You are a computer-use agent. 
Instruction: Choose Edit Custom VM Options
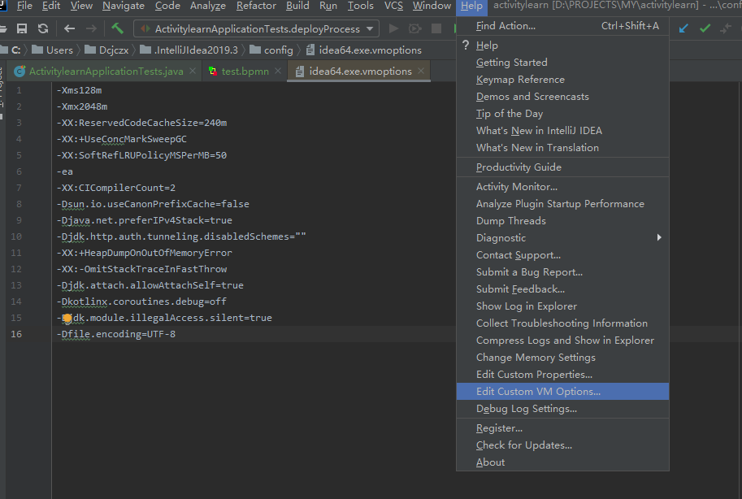click(562, 391)
